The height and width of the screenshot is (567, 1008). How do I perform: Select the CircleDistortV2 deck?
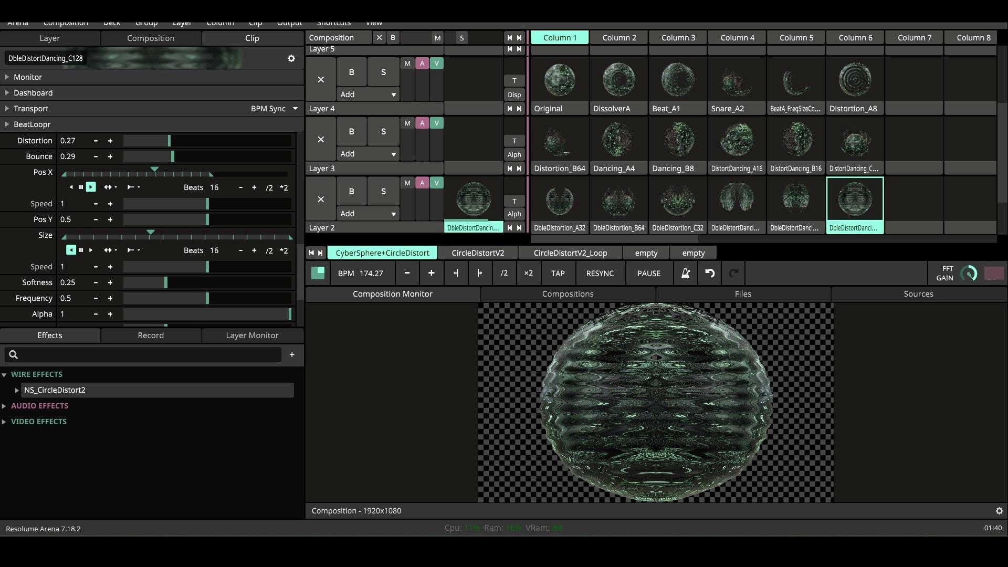(478, 253)
